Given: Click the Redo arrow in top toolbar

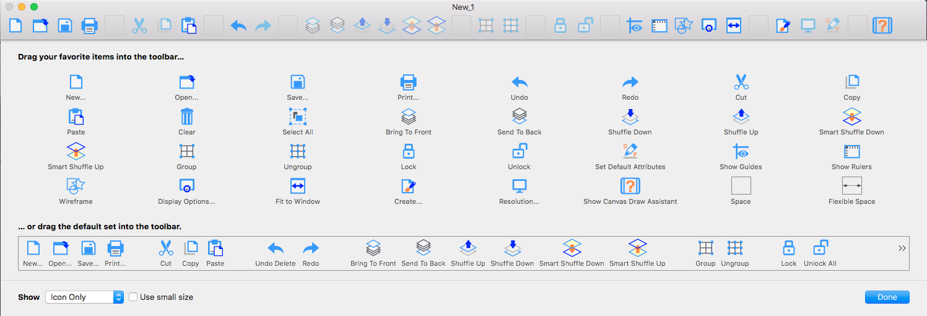Looking at the screenshot, I should click(263, 25).
